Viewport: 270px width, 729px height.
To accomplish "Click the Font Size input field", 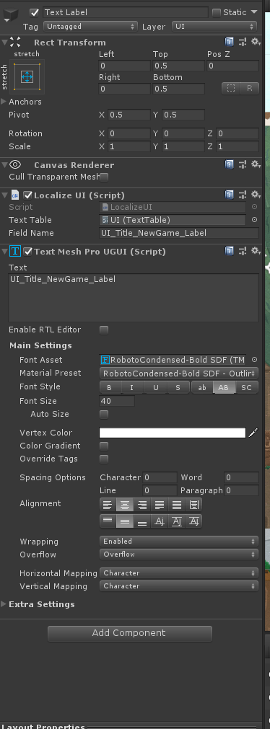I will 117,401.
